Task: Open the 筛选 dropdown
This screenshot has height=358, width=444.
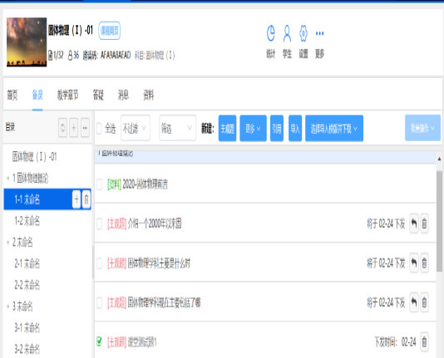Action: tap(178, 128)
